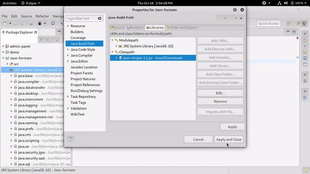
Task: Click the Edit... button
Action: [220, 93]
